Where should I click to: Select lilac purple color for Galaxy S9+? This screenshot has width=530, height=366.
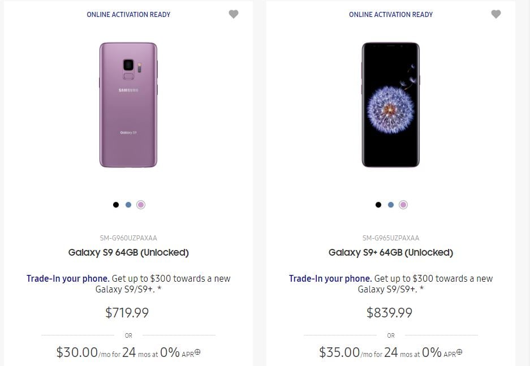403,205
